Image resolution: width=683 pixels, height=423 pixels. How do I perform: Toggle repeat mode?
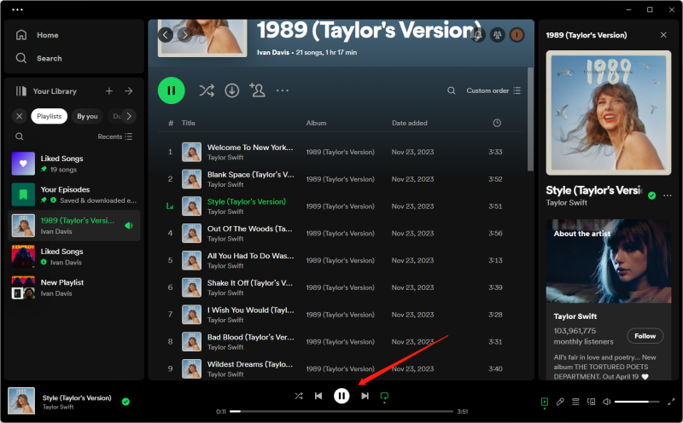pyautogui.click(x=385, y=397)
